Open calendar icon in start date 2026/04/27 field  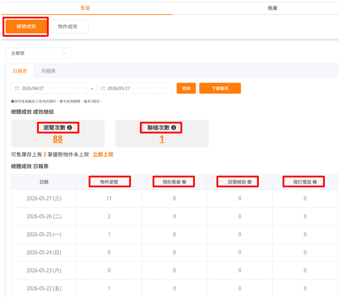coord(17,88)
